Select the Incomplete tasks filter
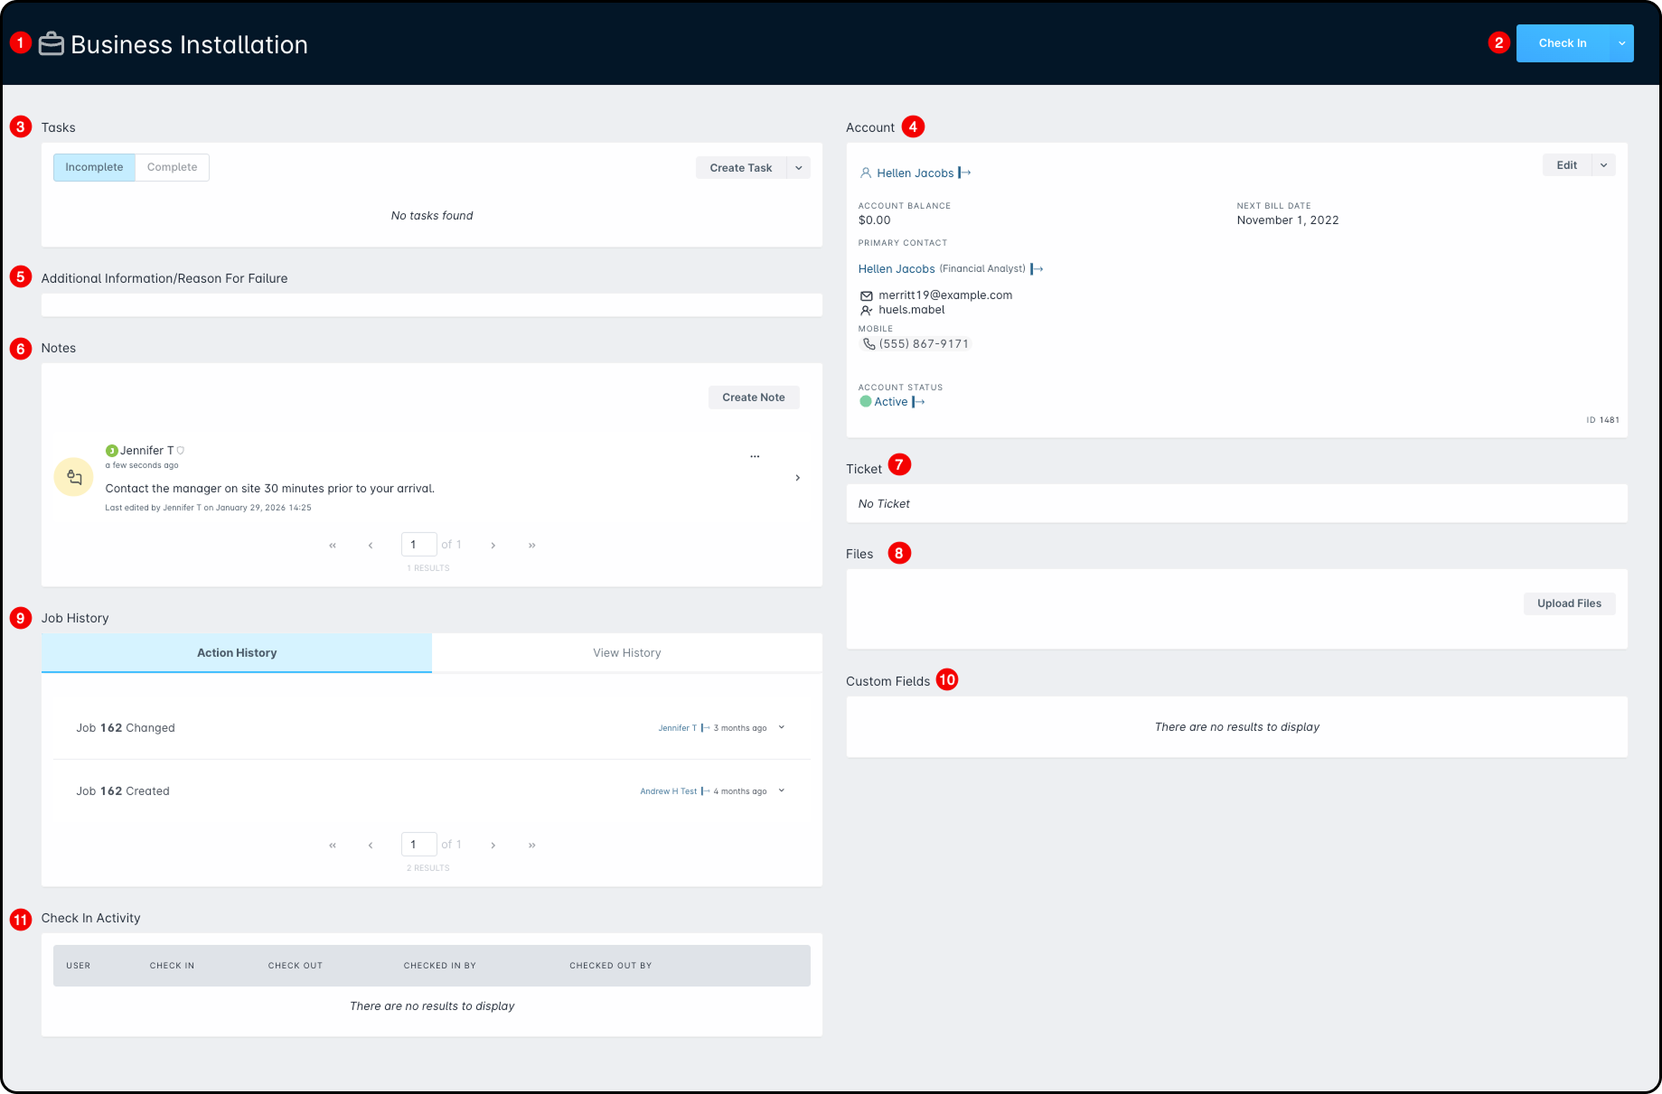This screenshot has width=1662, height=1094. tap(94, 167)
